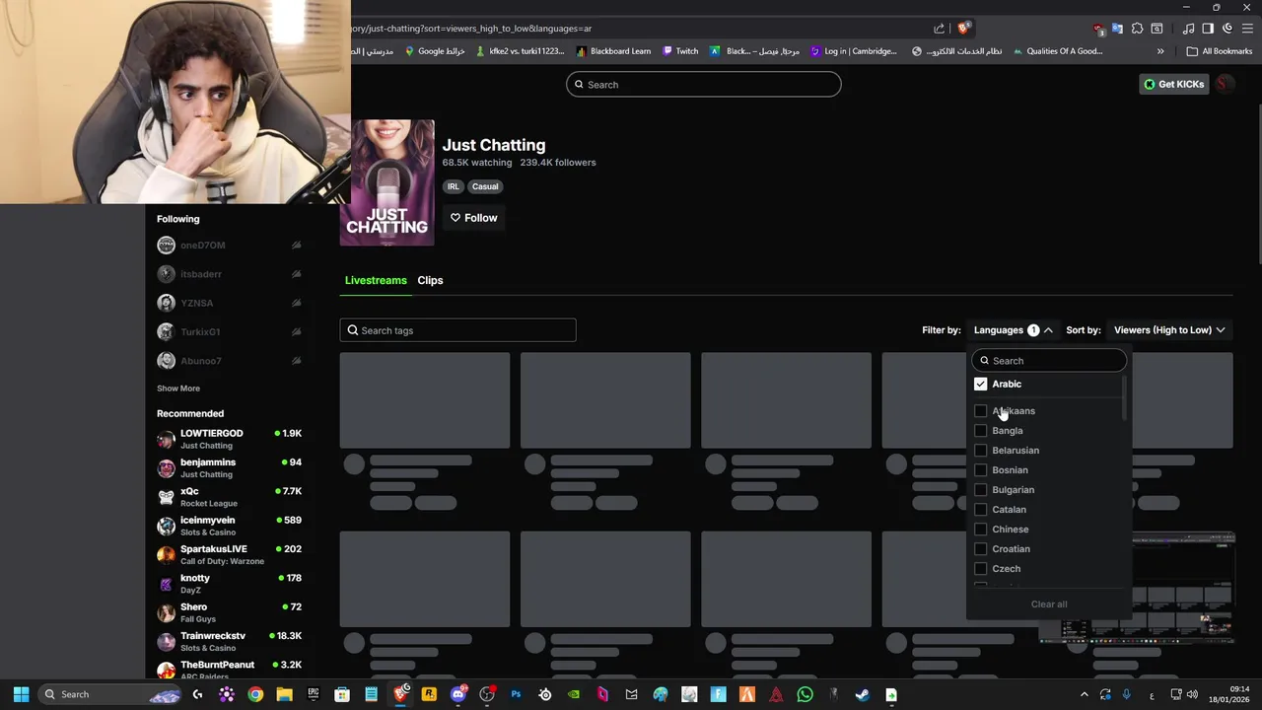This screenshot has height=710, width=1262.
Task: Open the user profile avatar menu
Action: point(1224,85)
